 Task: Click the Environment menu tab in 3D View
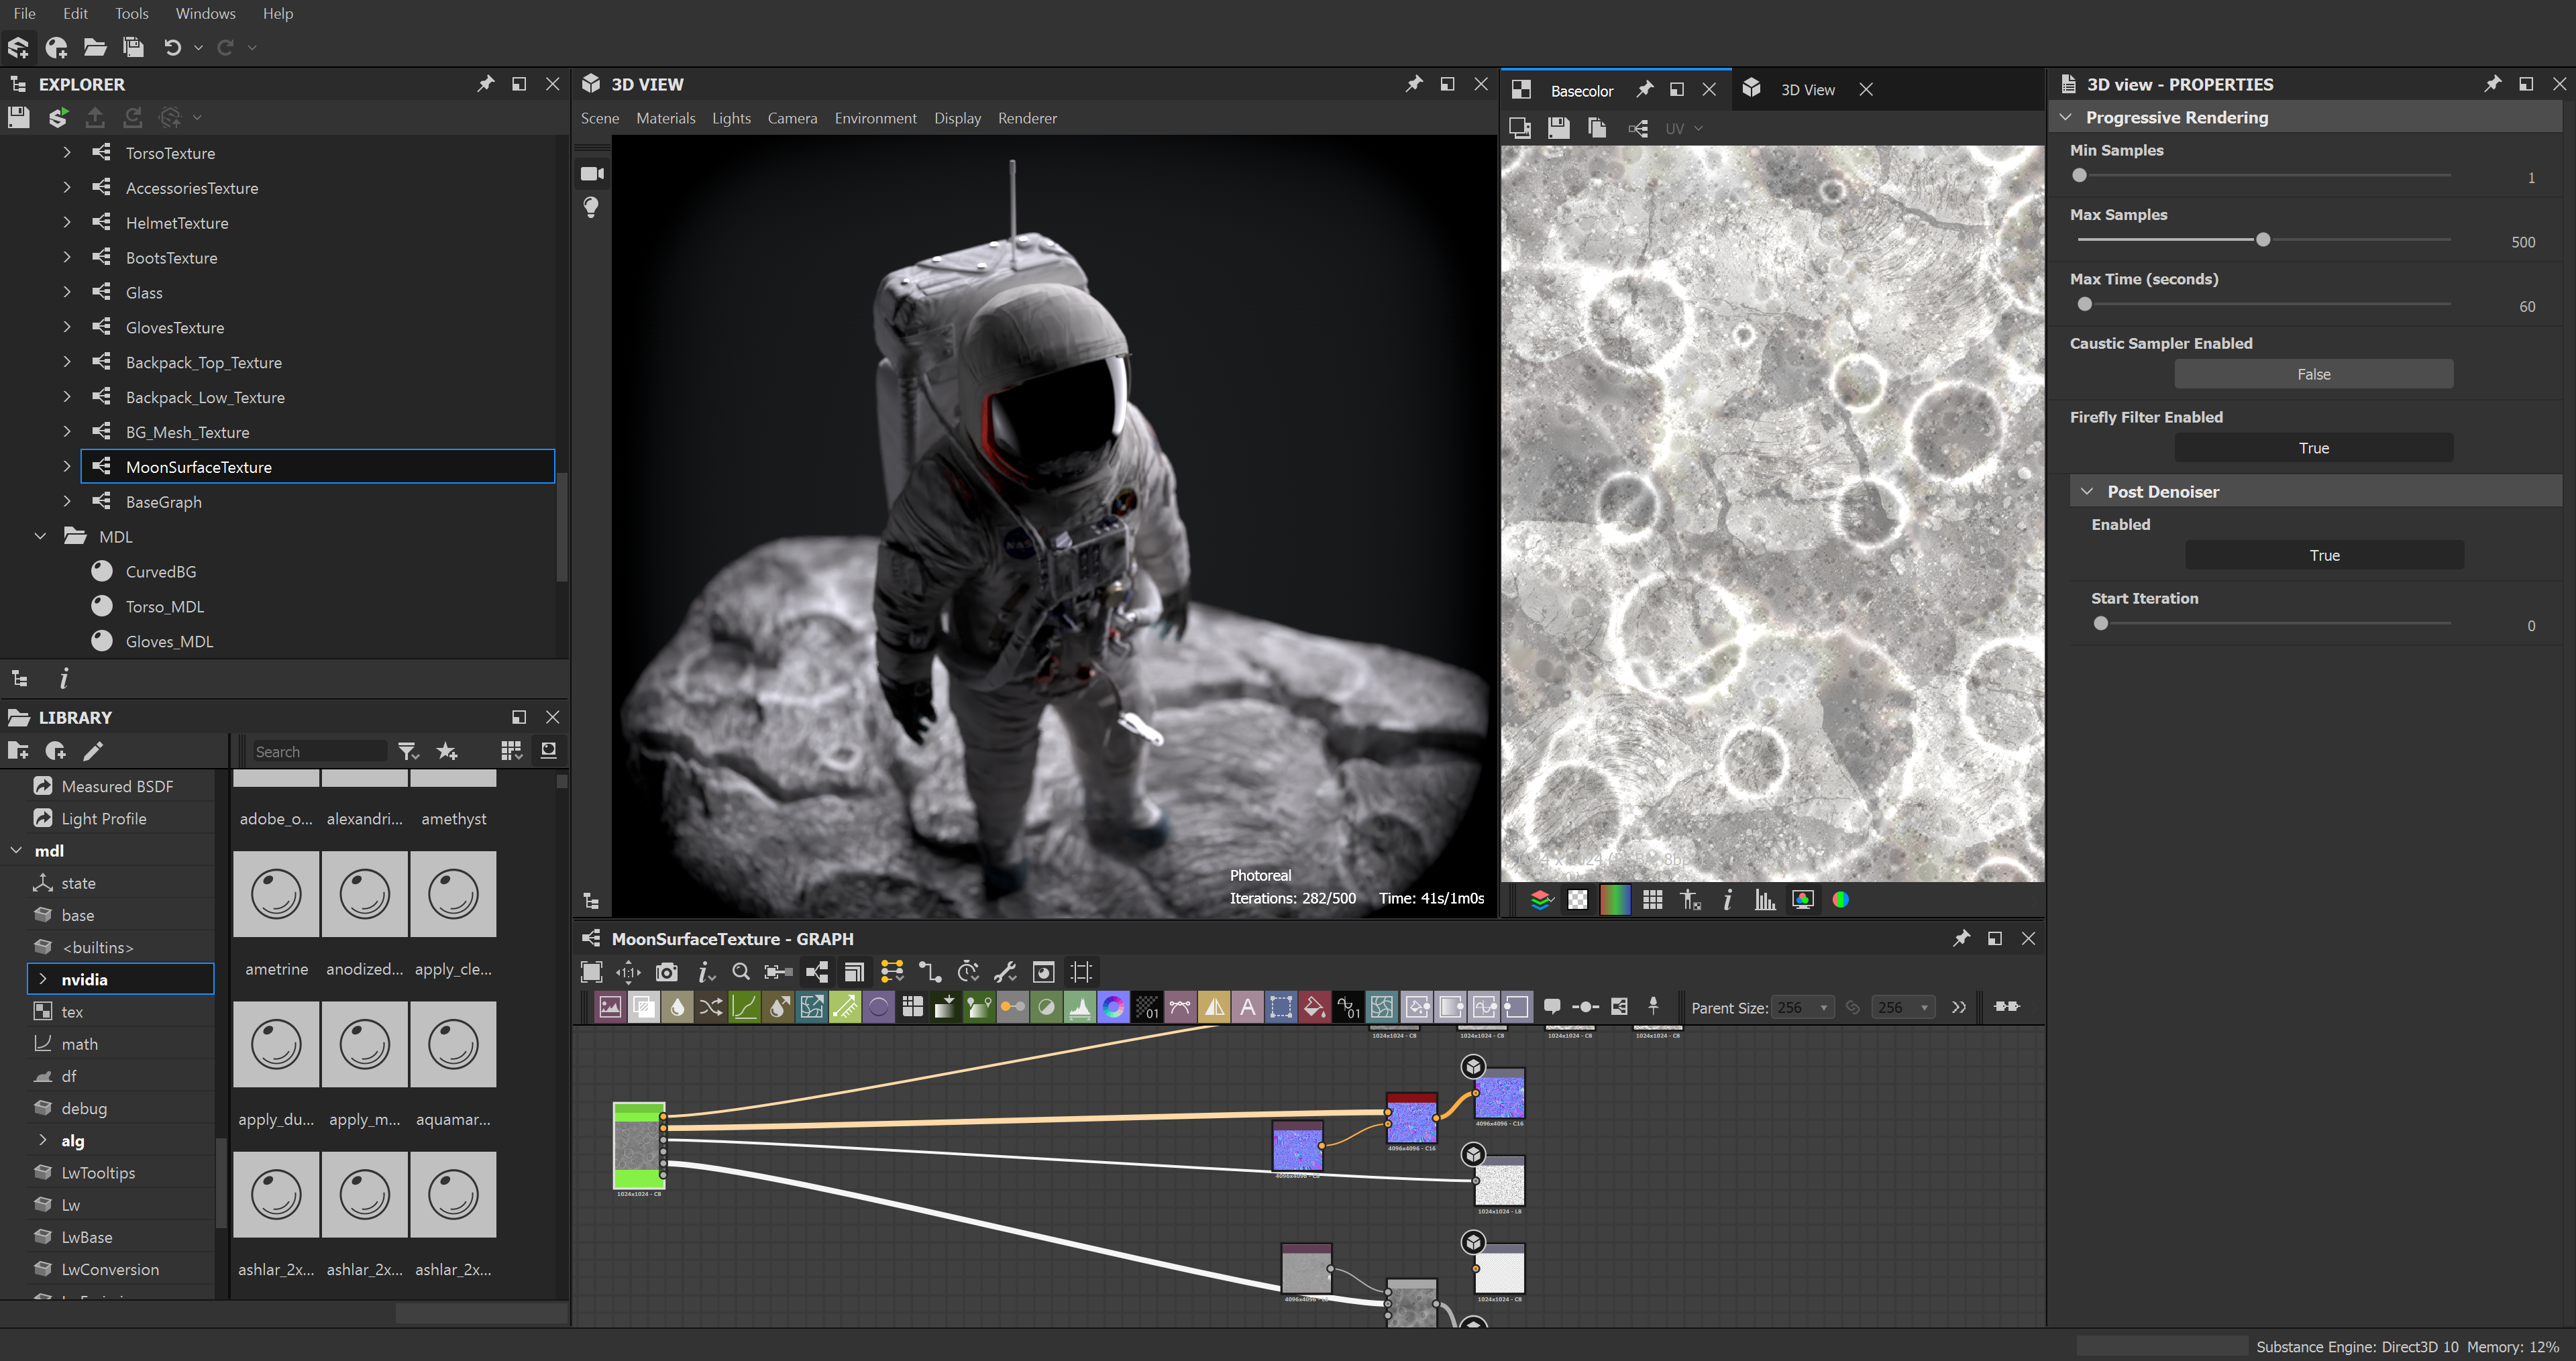click(x=874, y=116)
